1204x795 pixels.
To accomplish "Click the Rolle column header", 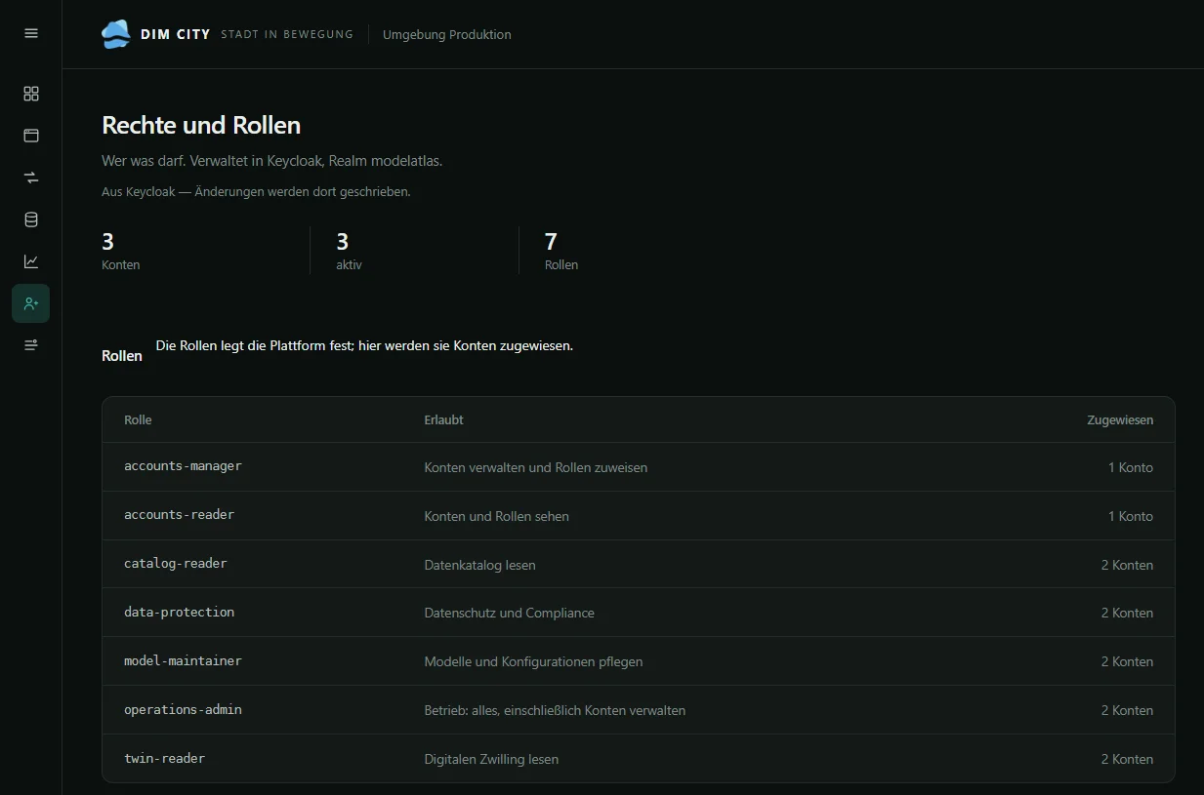I will 138,420.
